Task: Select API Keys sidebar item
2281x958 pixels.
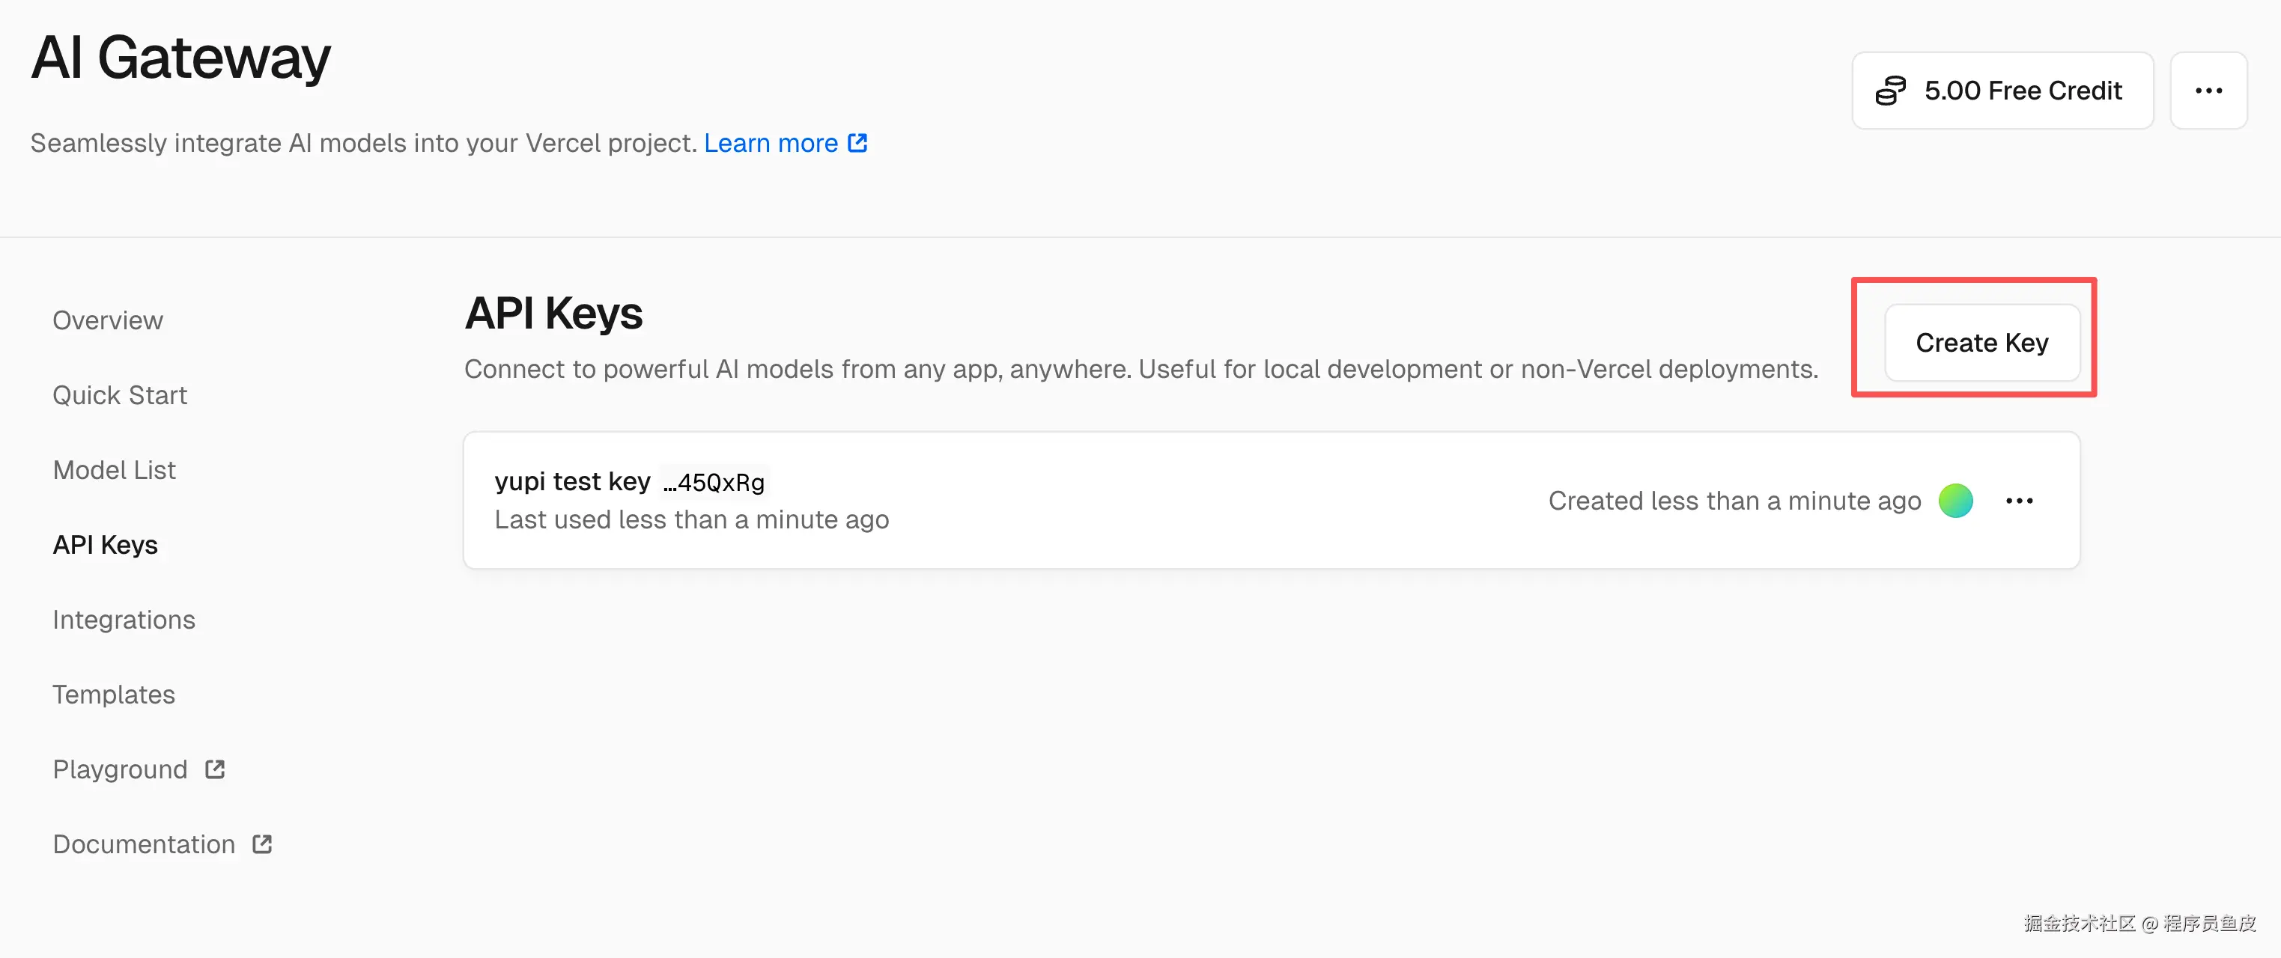Action: click(106, 545)
